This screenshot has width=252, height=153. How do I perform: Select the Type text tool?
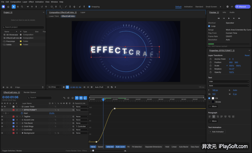click(60, 7)
